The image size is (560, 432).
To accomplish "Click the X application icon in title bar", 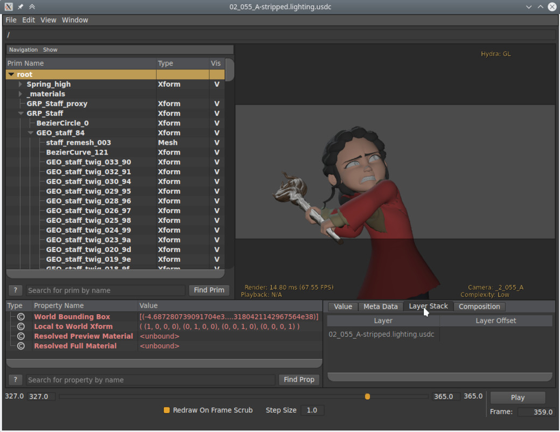I will point(9,7).
